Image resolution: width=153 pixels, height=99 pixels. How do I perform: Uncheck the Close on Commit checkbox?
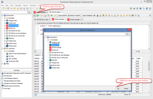pos(69,16)
